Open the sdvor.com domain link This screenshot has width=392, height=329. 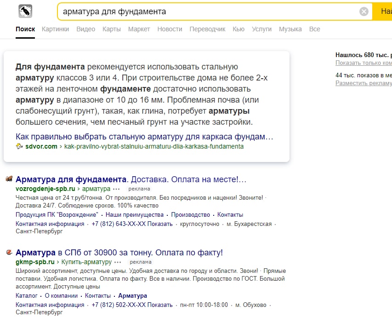coord(41,146)
